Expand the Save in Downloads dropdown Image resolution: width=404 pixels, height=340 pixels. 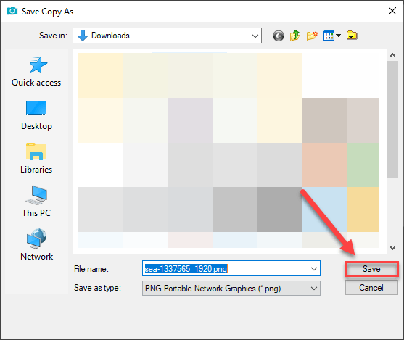point(255,36)
